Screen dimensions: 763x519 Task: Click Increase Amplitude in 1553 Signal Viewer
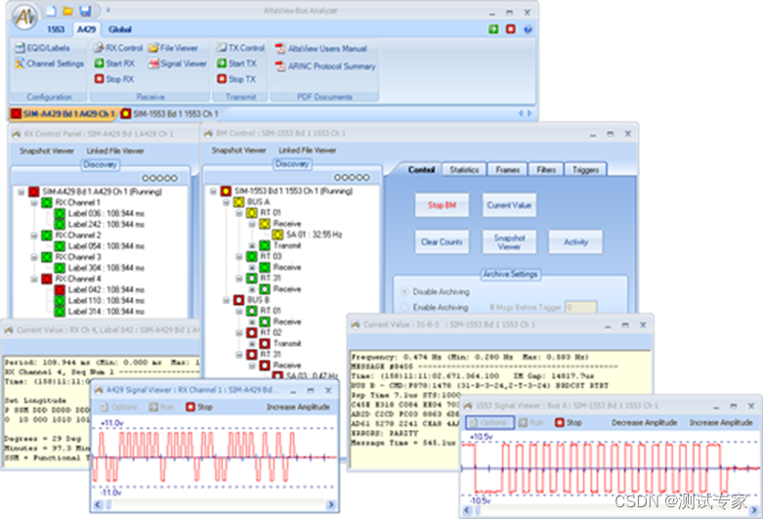721,422
